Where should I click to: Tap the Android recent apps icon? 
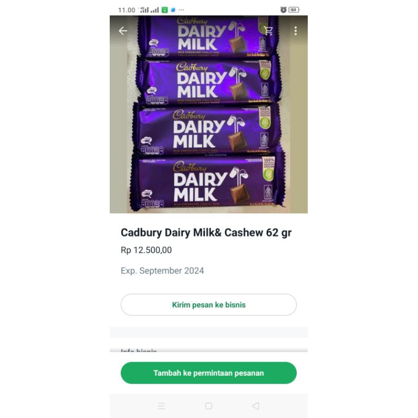pyautogui.click(x=161, y=406)
